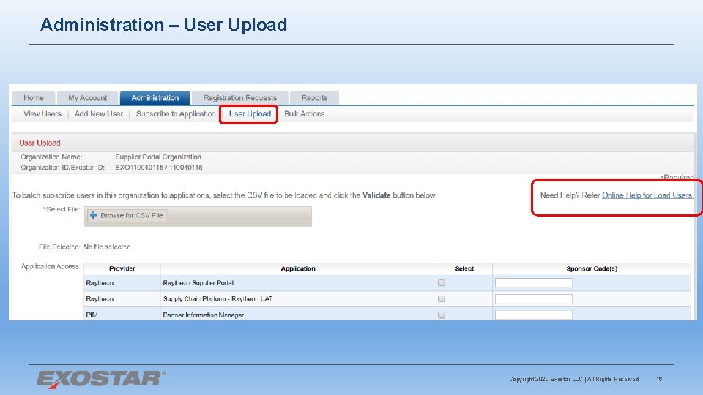
Task: Open the Home tab
Action: click(34, 97)
